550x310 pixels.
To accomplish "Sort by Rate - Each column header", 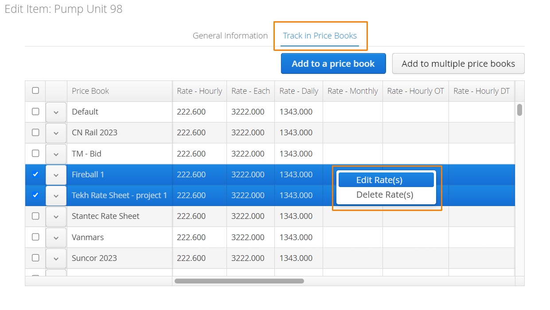I will tap(250, 91).
